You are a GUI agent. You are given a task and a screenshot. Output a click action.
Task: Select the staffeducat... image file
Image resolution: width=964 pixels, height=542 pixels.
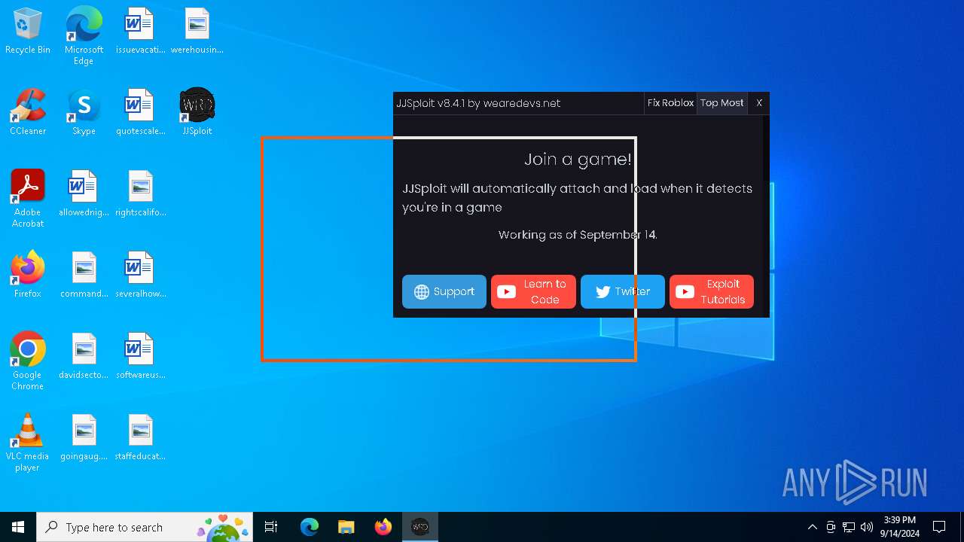pos(140,438)
